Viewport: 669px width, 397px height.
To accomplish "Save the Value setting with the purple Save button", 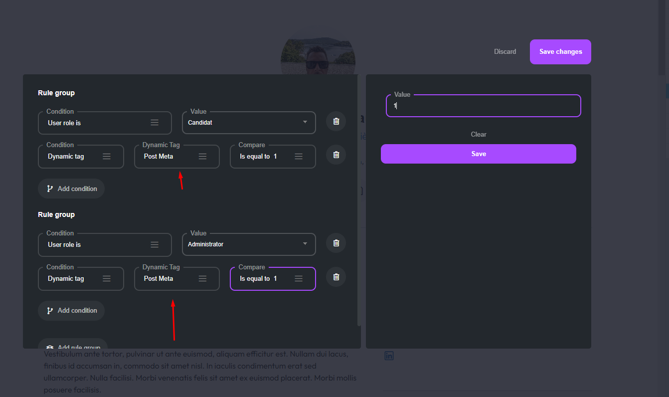I will (478, 154).
